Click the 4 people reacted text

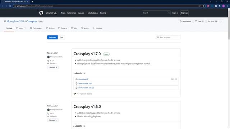click(86, 94)
